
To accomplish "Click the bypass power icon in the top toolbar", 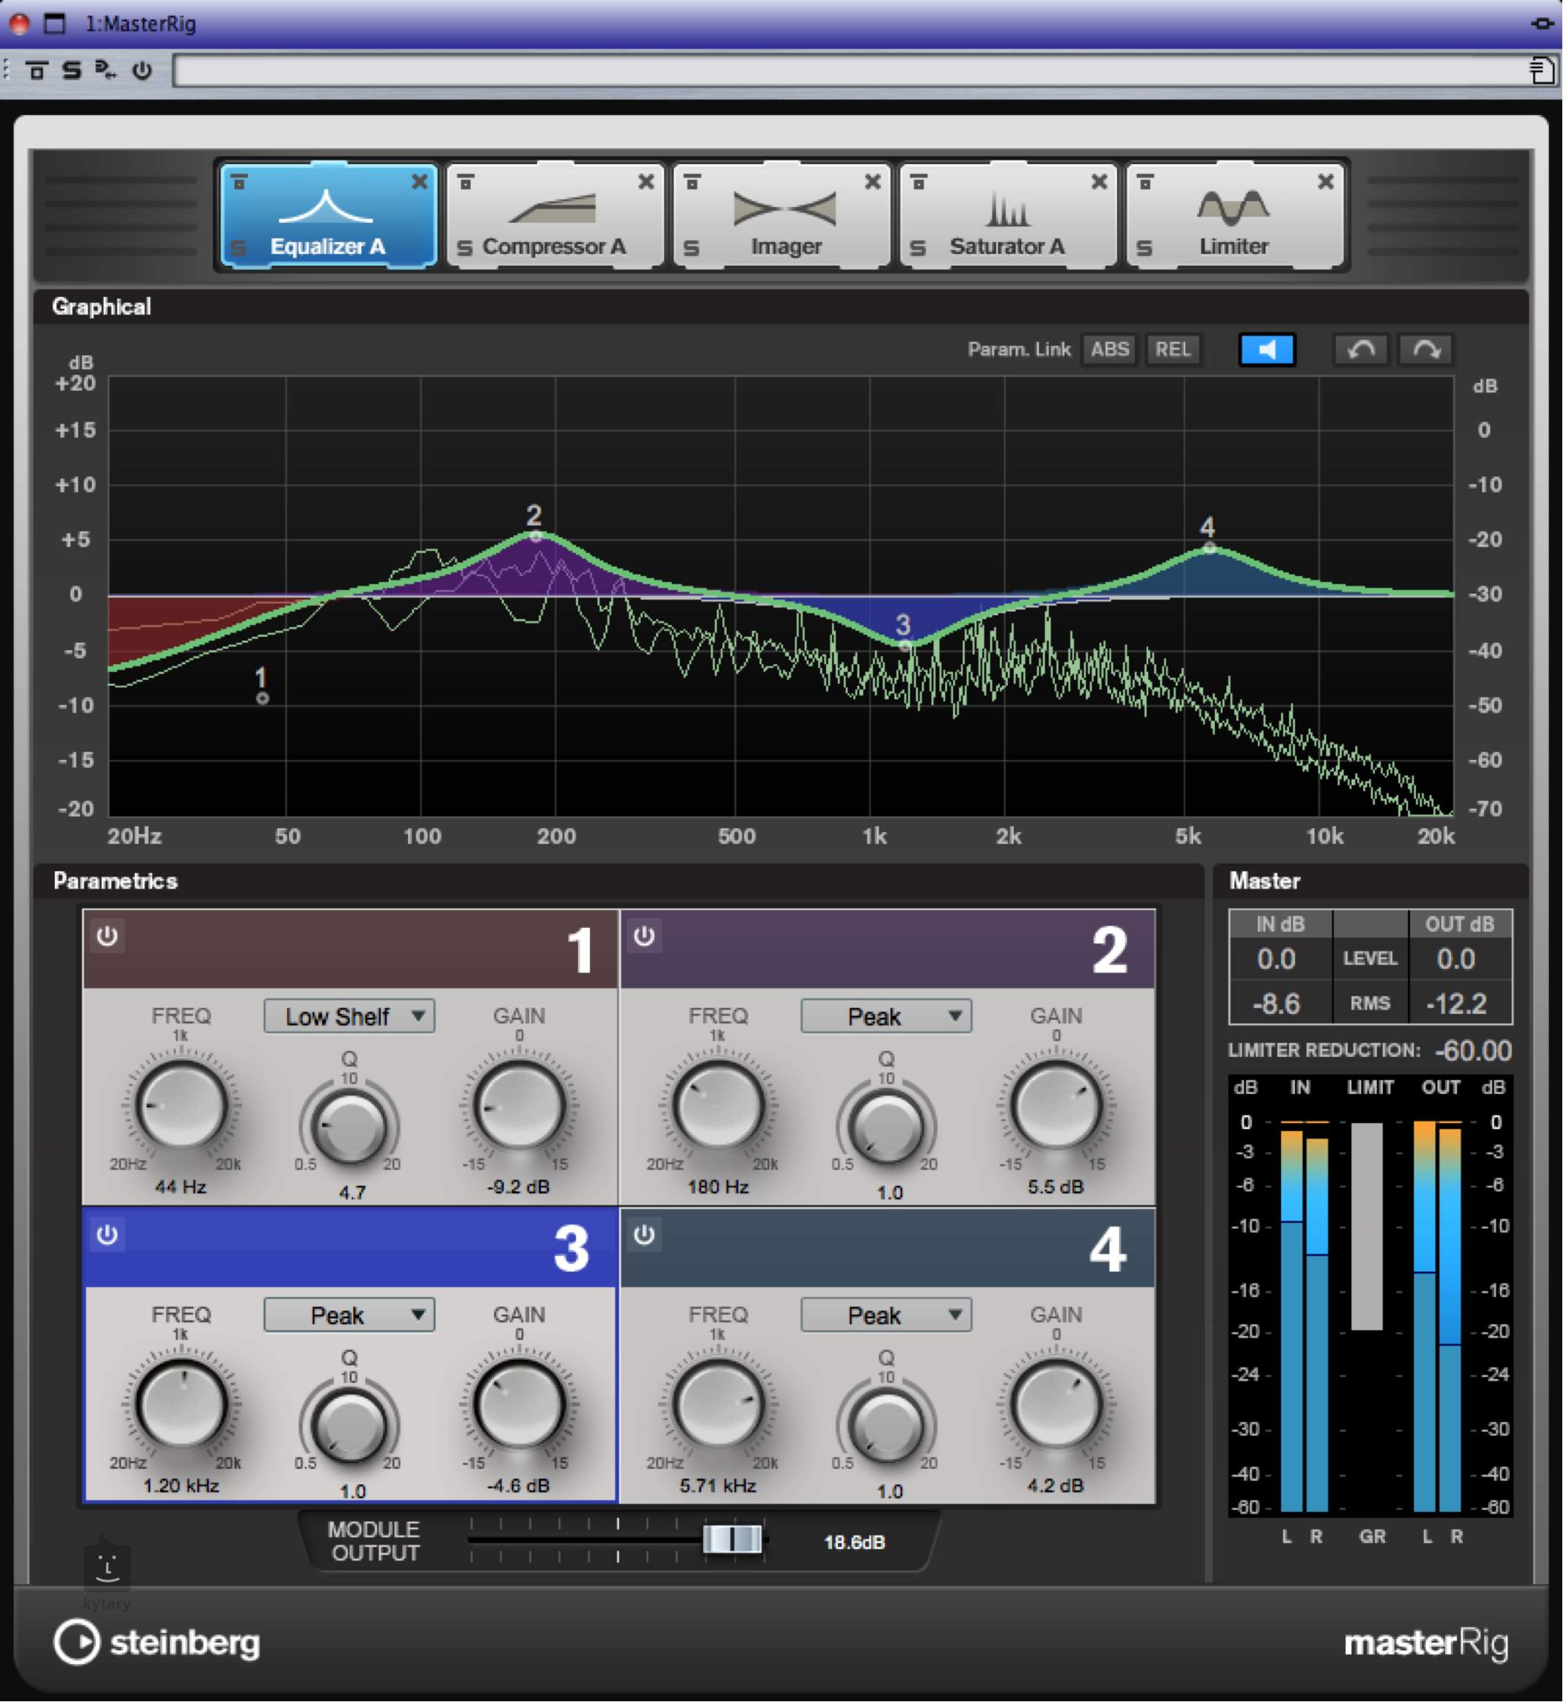I will click(x=142, y=71).
